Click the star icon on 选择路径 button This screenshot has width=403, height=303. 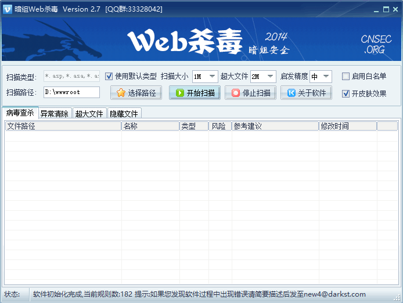click(121, 93)
